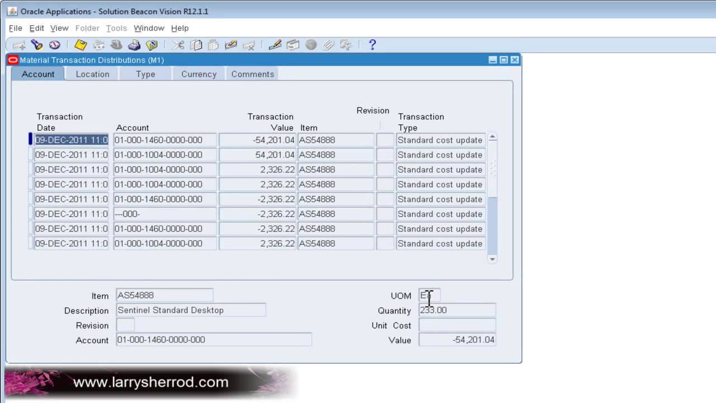Click the first row's Standard cost update type cell
Screen dimensions: 716x403
(x=441, y=140)
